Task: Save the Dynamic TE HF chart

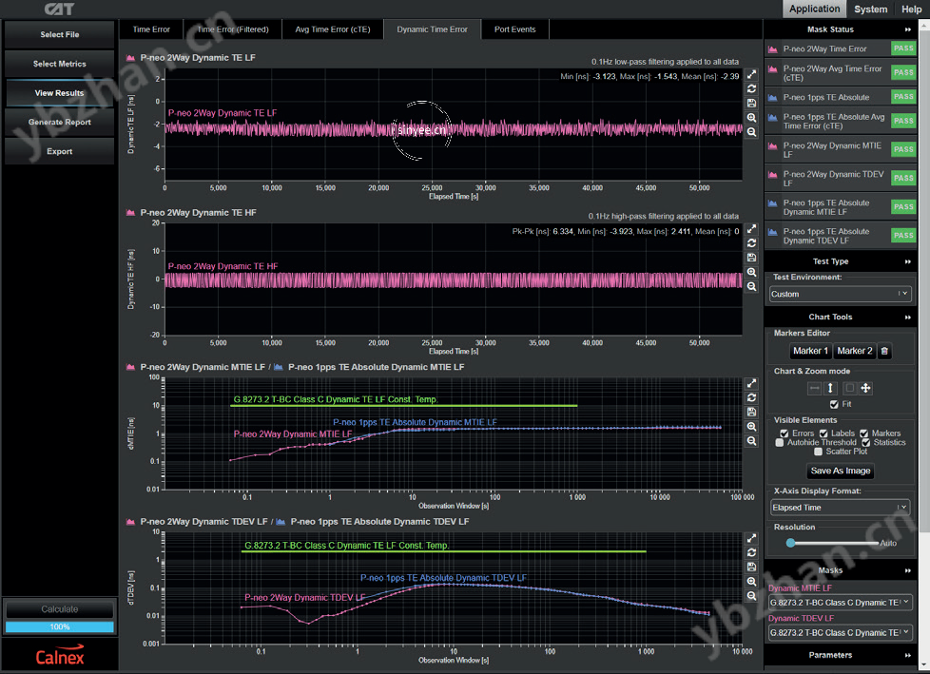Action: coord(751,258)
